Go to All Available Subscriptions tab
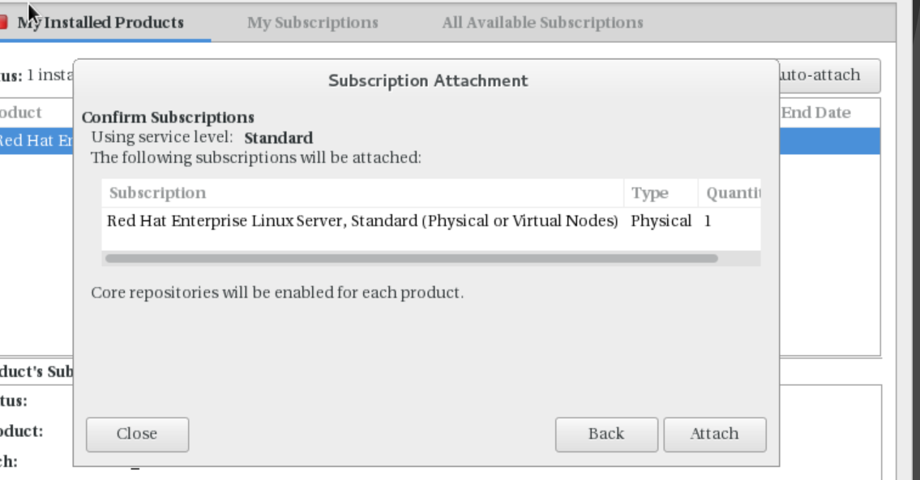The image size is (920, 480). point(543,23)
